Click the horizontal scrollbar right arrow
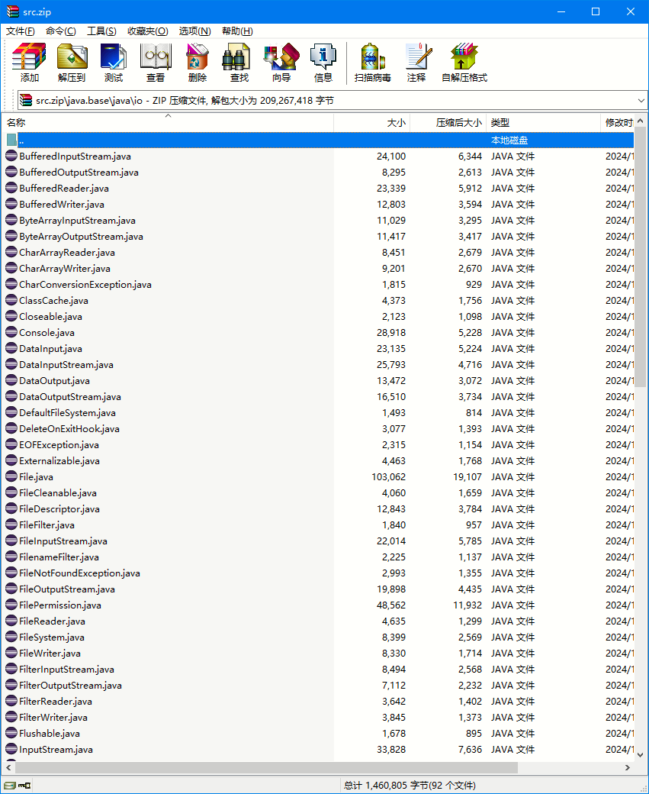 (x=628, y=767)
